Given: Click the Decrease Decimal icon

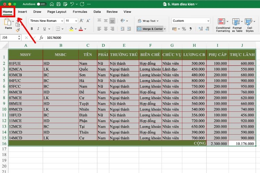Looking at the screenshot, I should point(207,29).
